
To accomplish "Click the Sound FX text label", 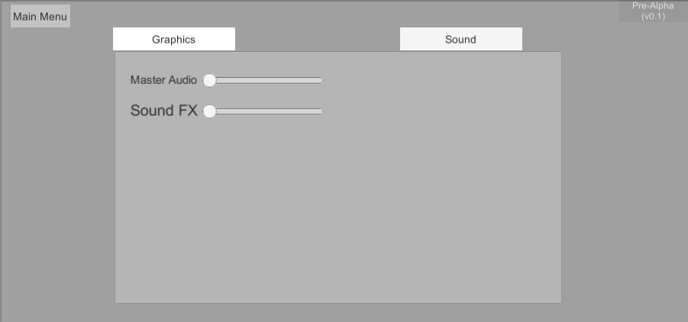I will point(163,111).
